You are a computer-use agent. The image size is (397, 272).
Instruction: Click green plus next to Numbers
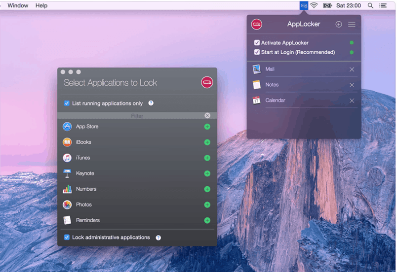[x=207, y=189]
